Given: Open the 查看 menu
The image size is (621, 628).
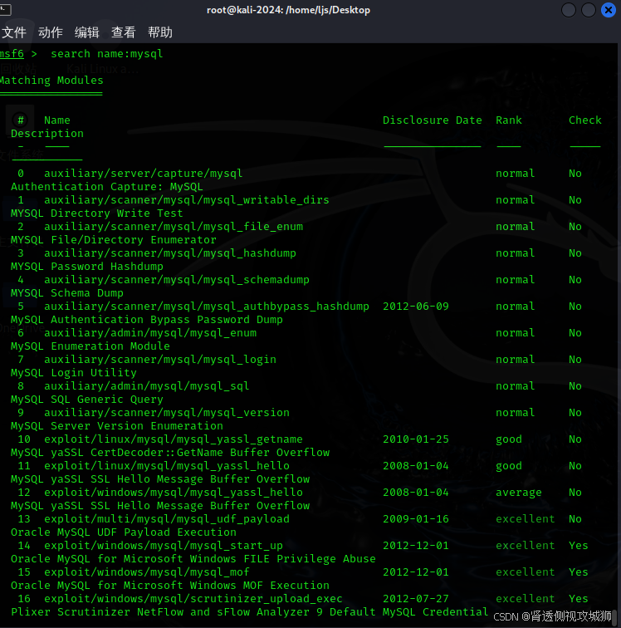Looking at the screenshot, I should coord(124,32).
